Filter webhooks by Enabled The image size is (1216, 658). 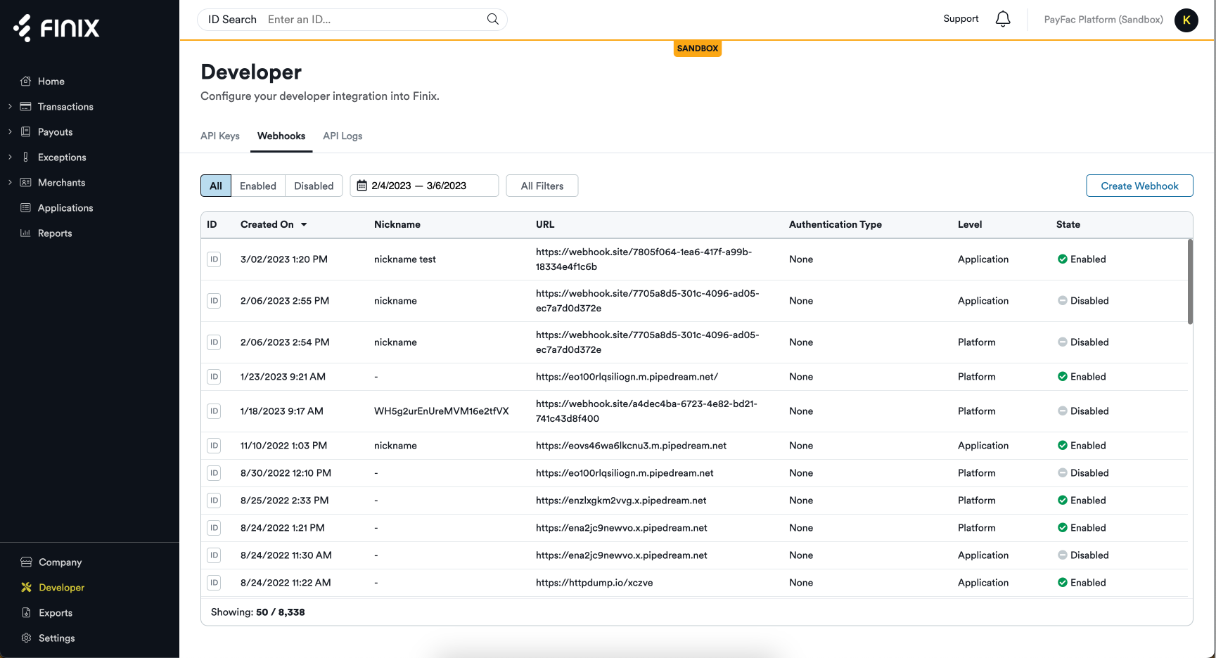(x=258, y=186)
